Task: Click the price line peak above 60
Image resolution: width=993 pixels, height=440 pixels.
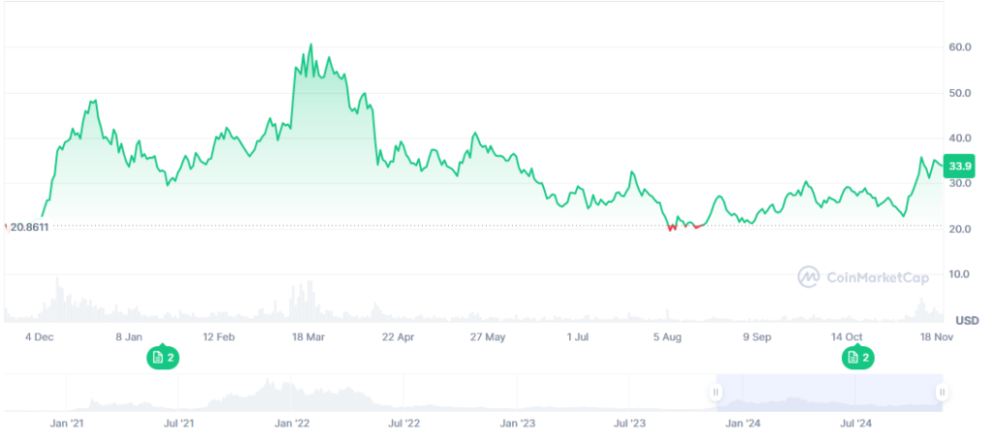Action: [310, 45]
